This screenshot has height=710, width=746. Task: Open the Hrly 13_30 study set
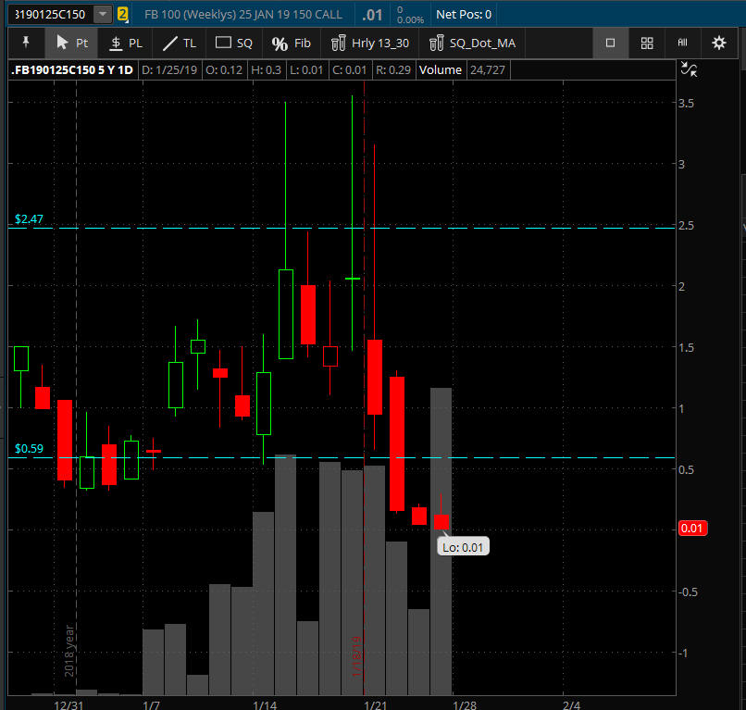[368, 43]
